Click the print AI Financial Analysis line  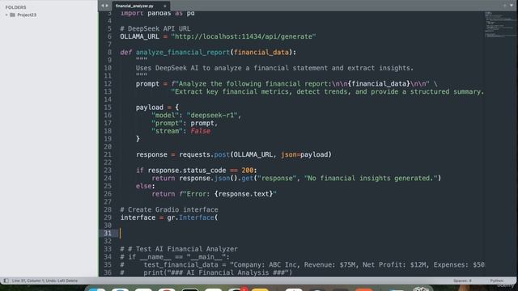coord(206,272)
